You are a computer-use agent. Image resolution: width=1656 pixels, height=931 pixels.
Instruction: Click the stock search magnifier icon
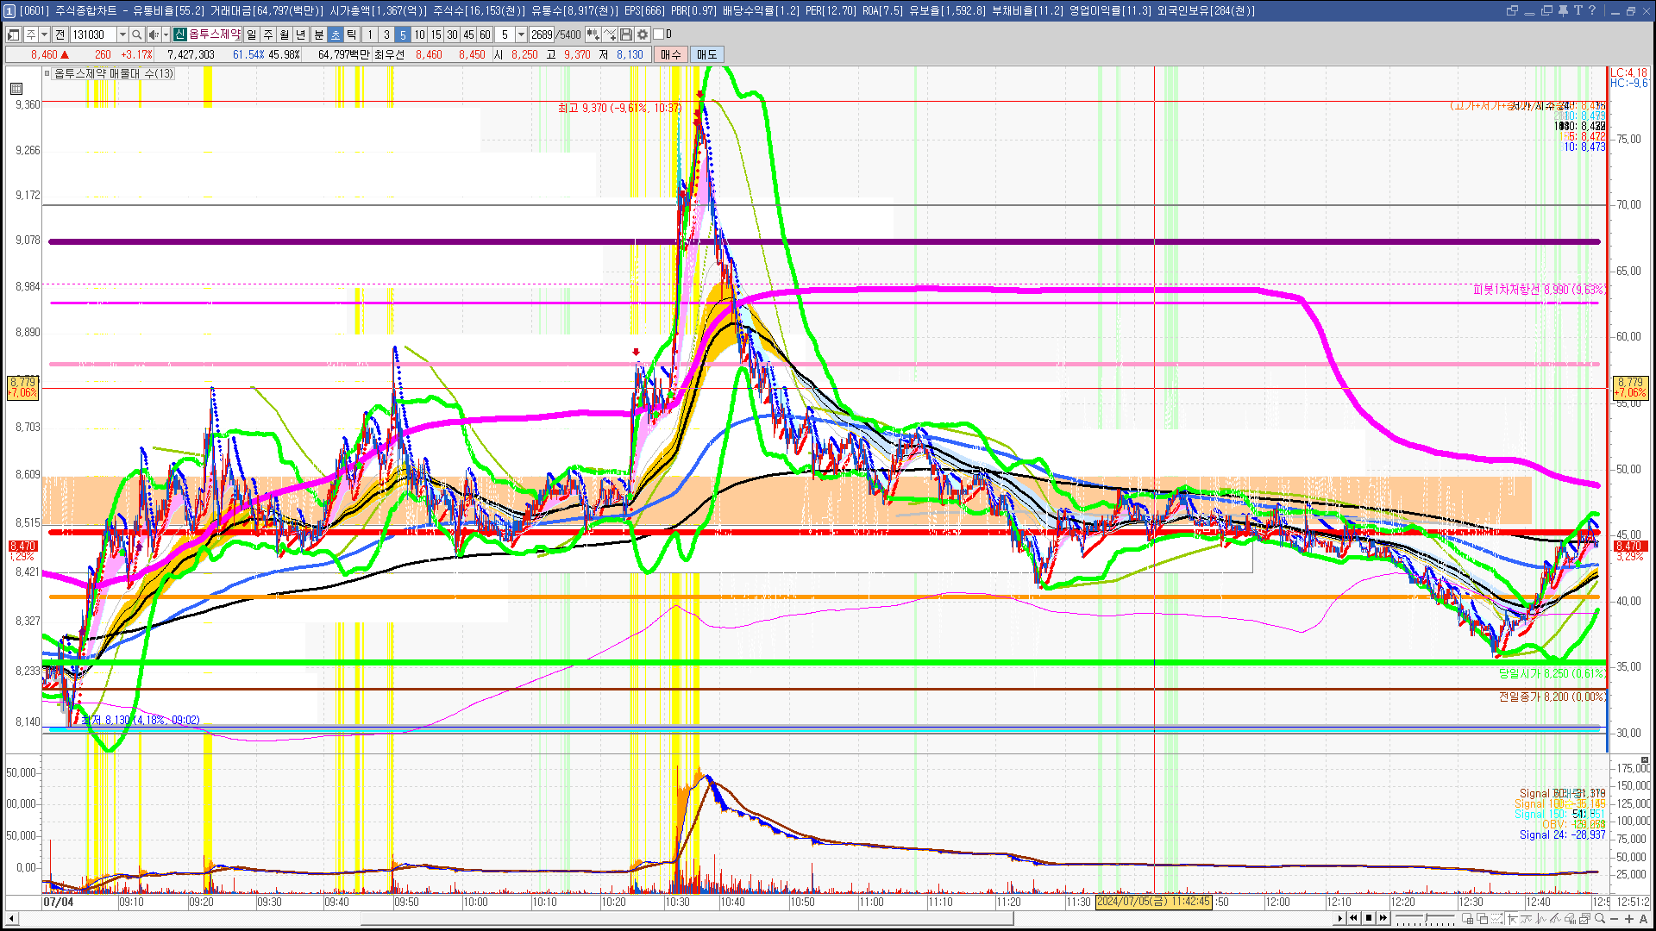tap(136, 34)
